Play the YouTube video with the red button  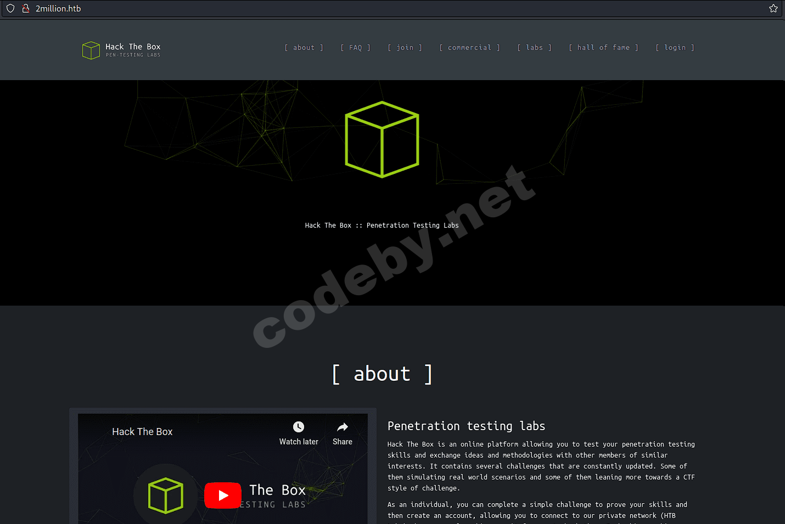click(x=223, y=495)
